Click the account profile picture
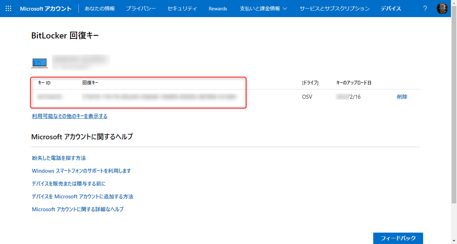The image size is (457, 244). point(442,9)
